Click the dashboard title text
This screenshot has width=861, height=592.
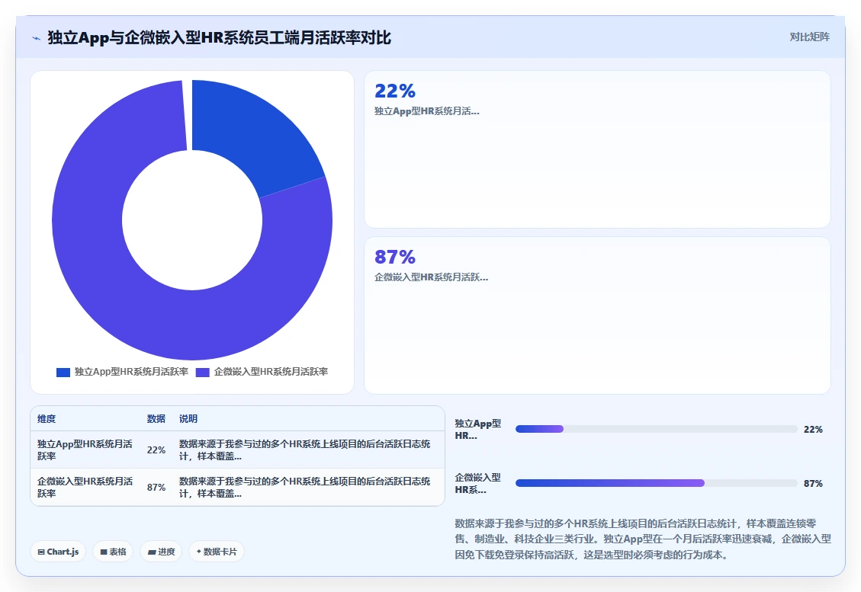219,38
